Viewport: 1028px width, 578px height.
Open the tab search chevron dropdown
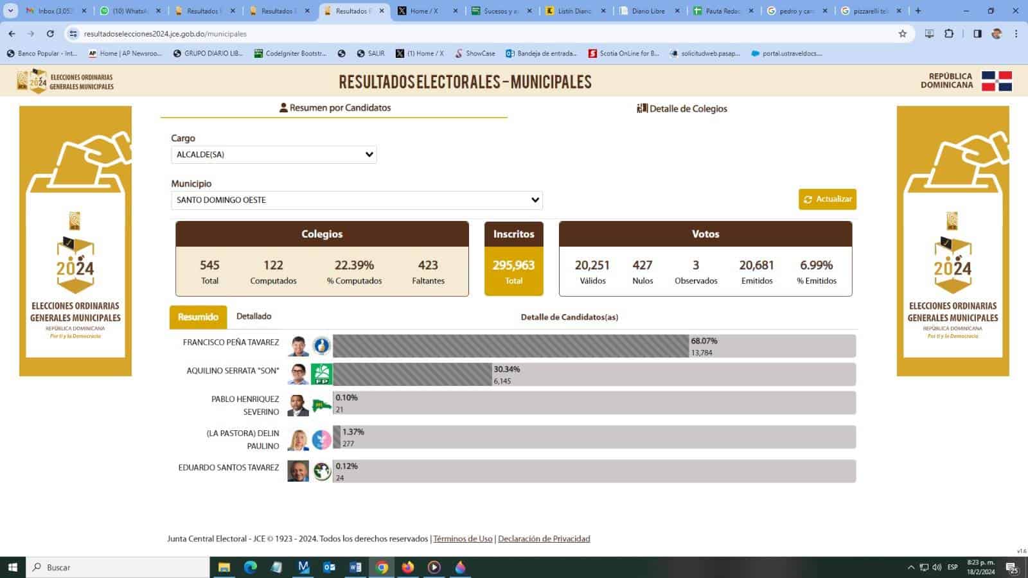point(10,11)
